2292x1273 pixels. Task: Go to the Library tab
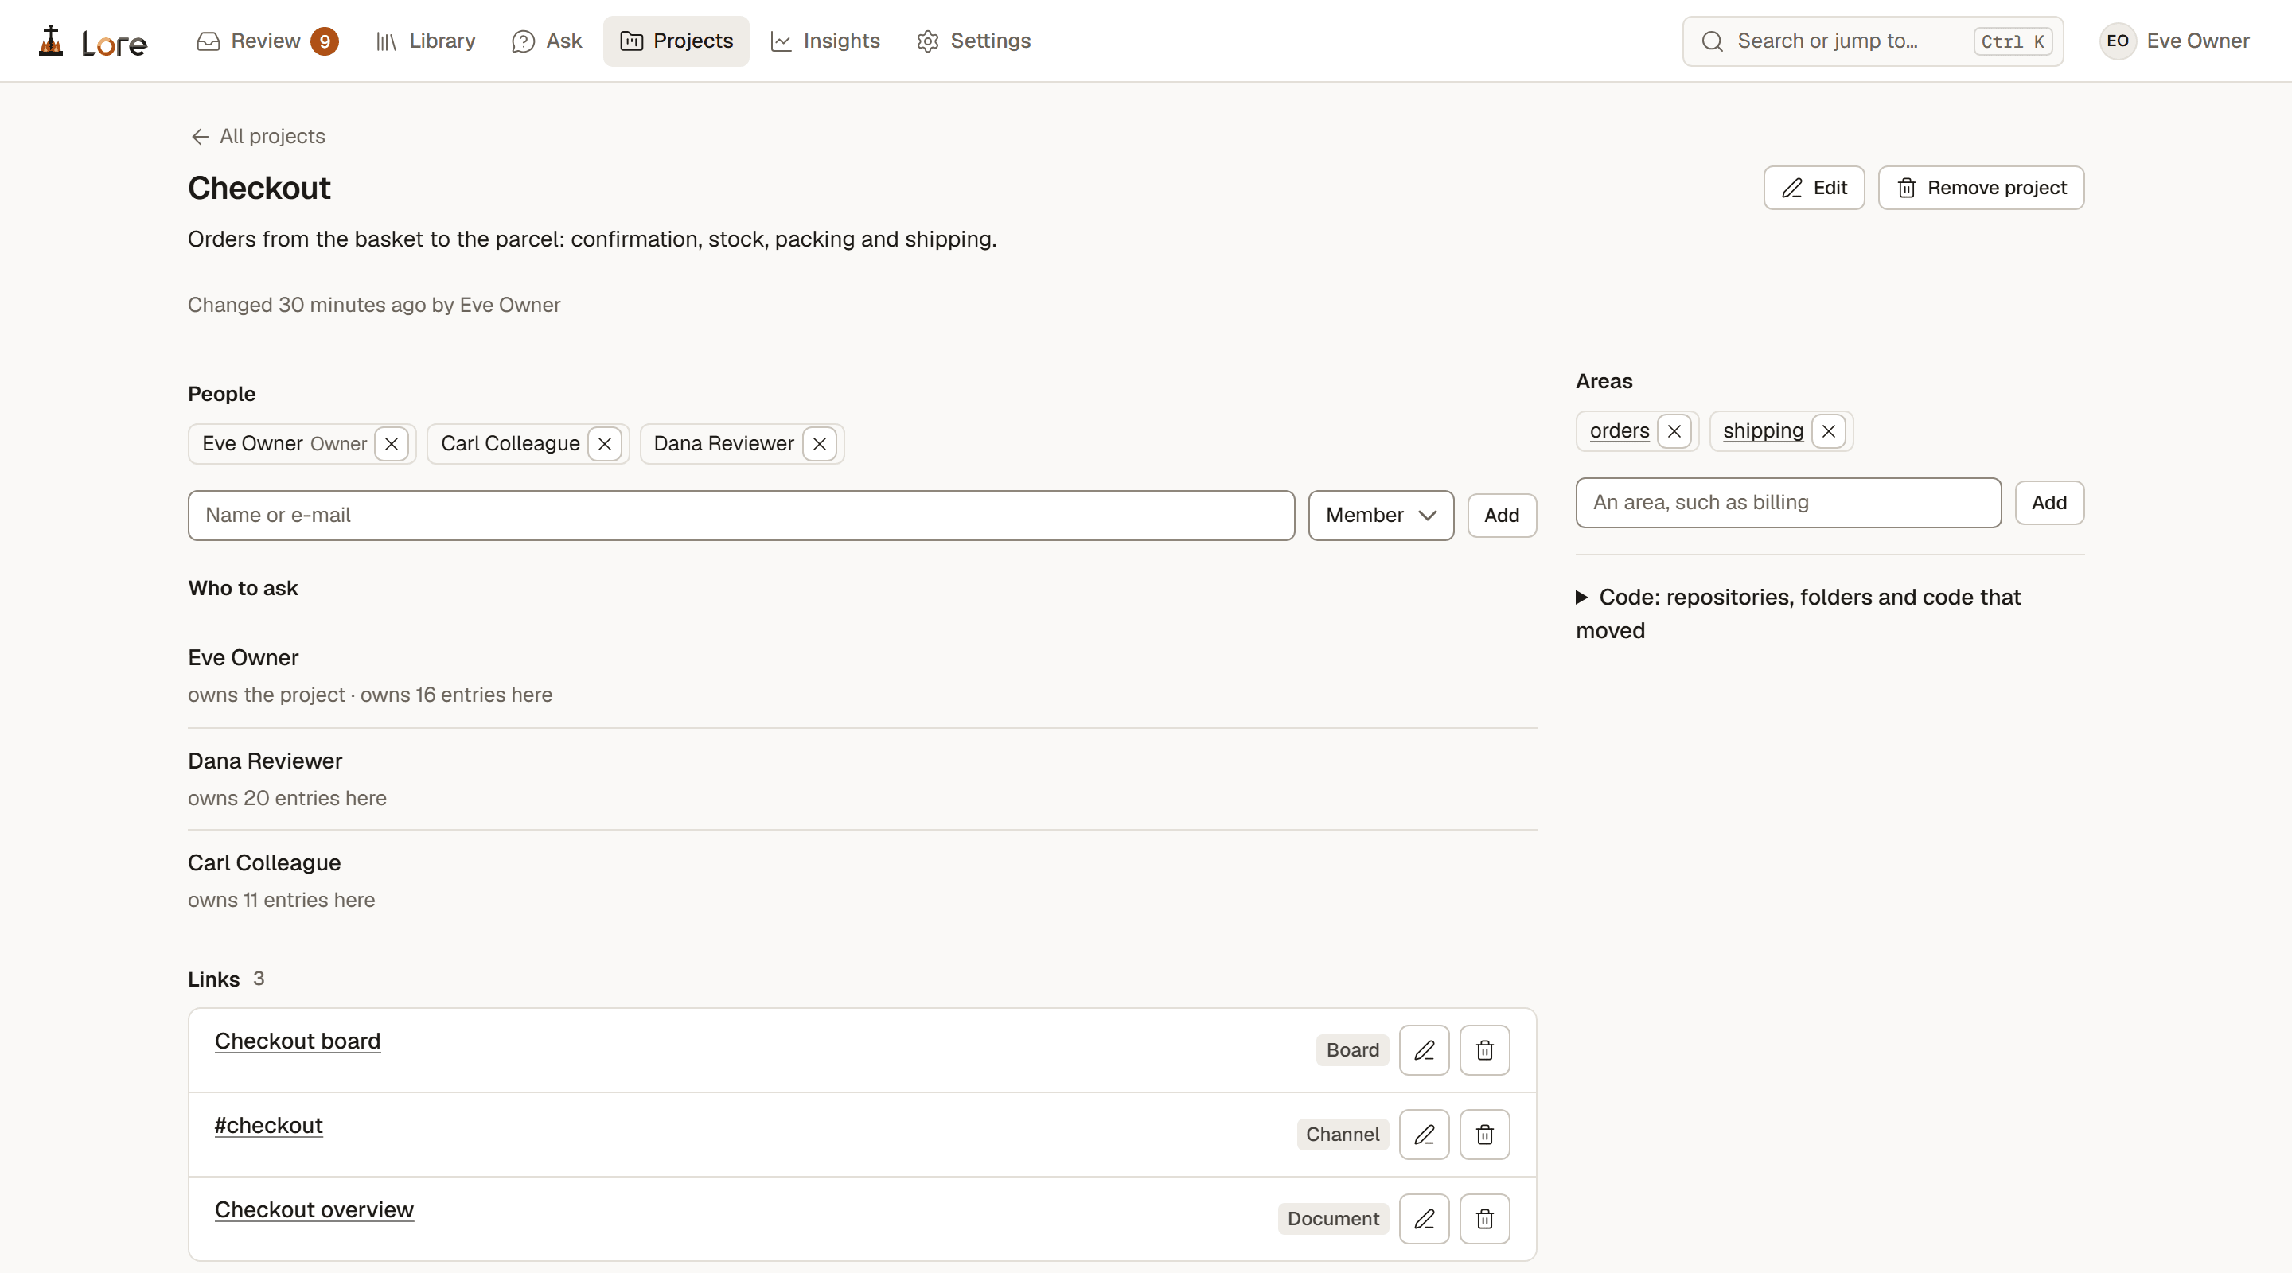[x=425, y=41]
